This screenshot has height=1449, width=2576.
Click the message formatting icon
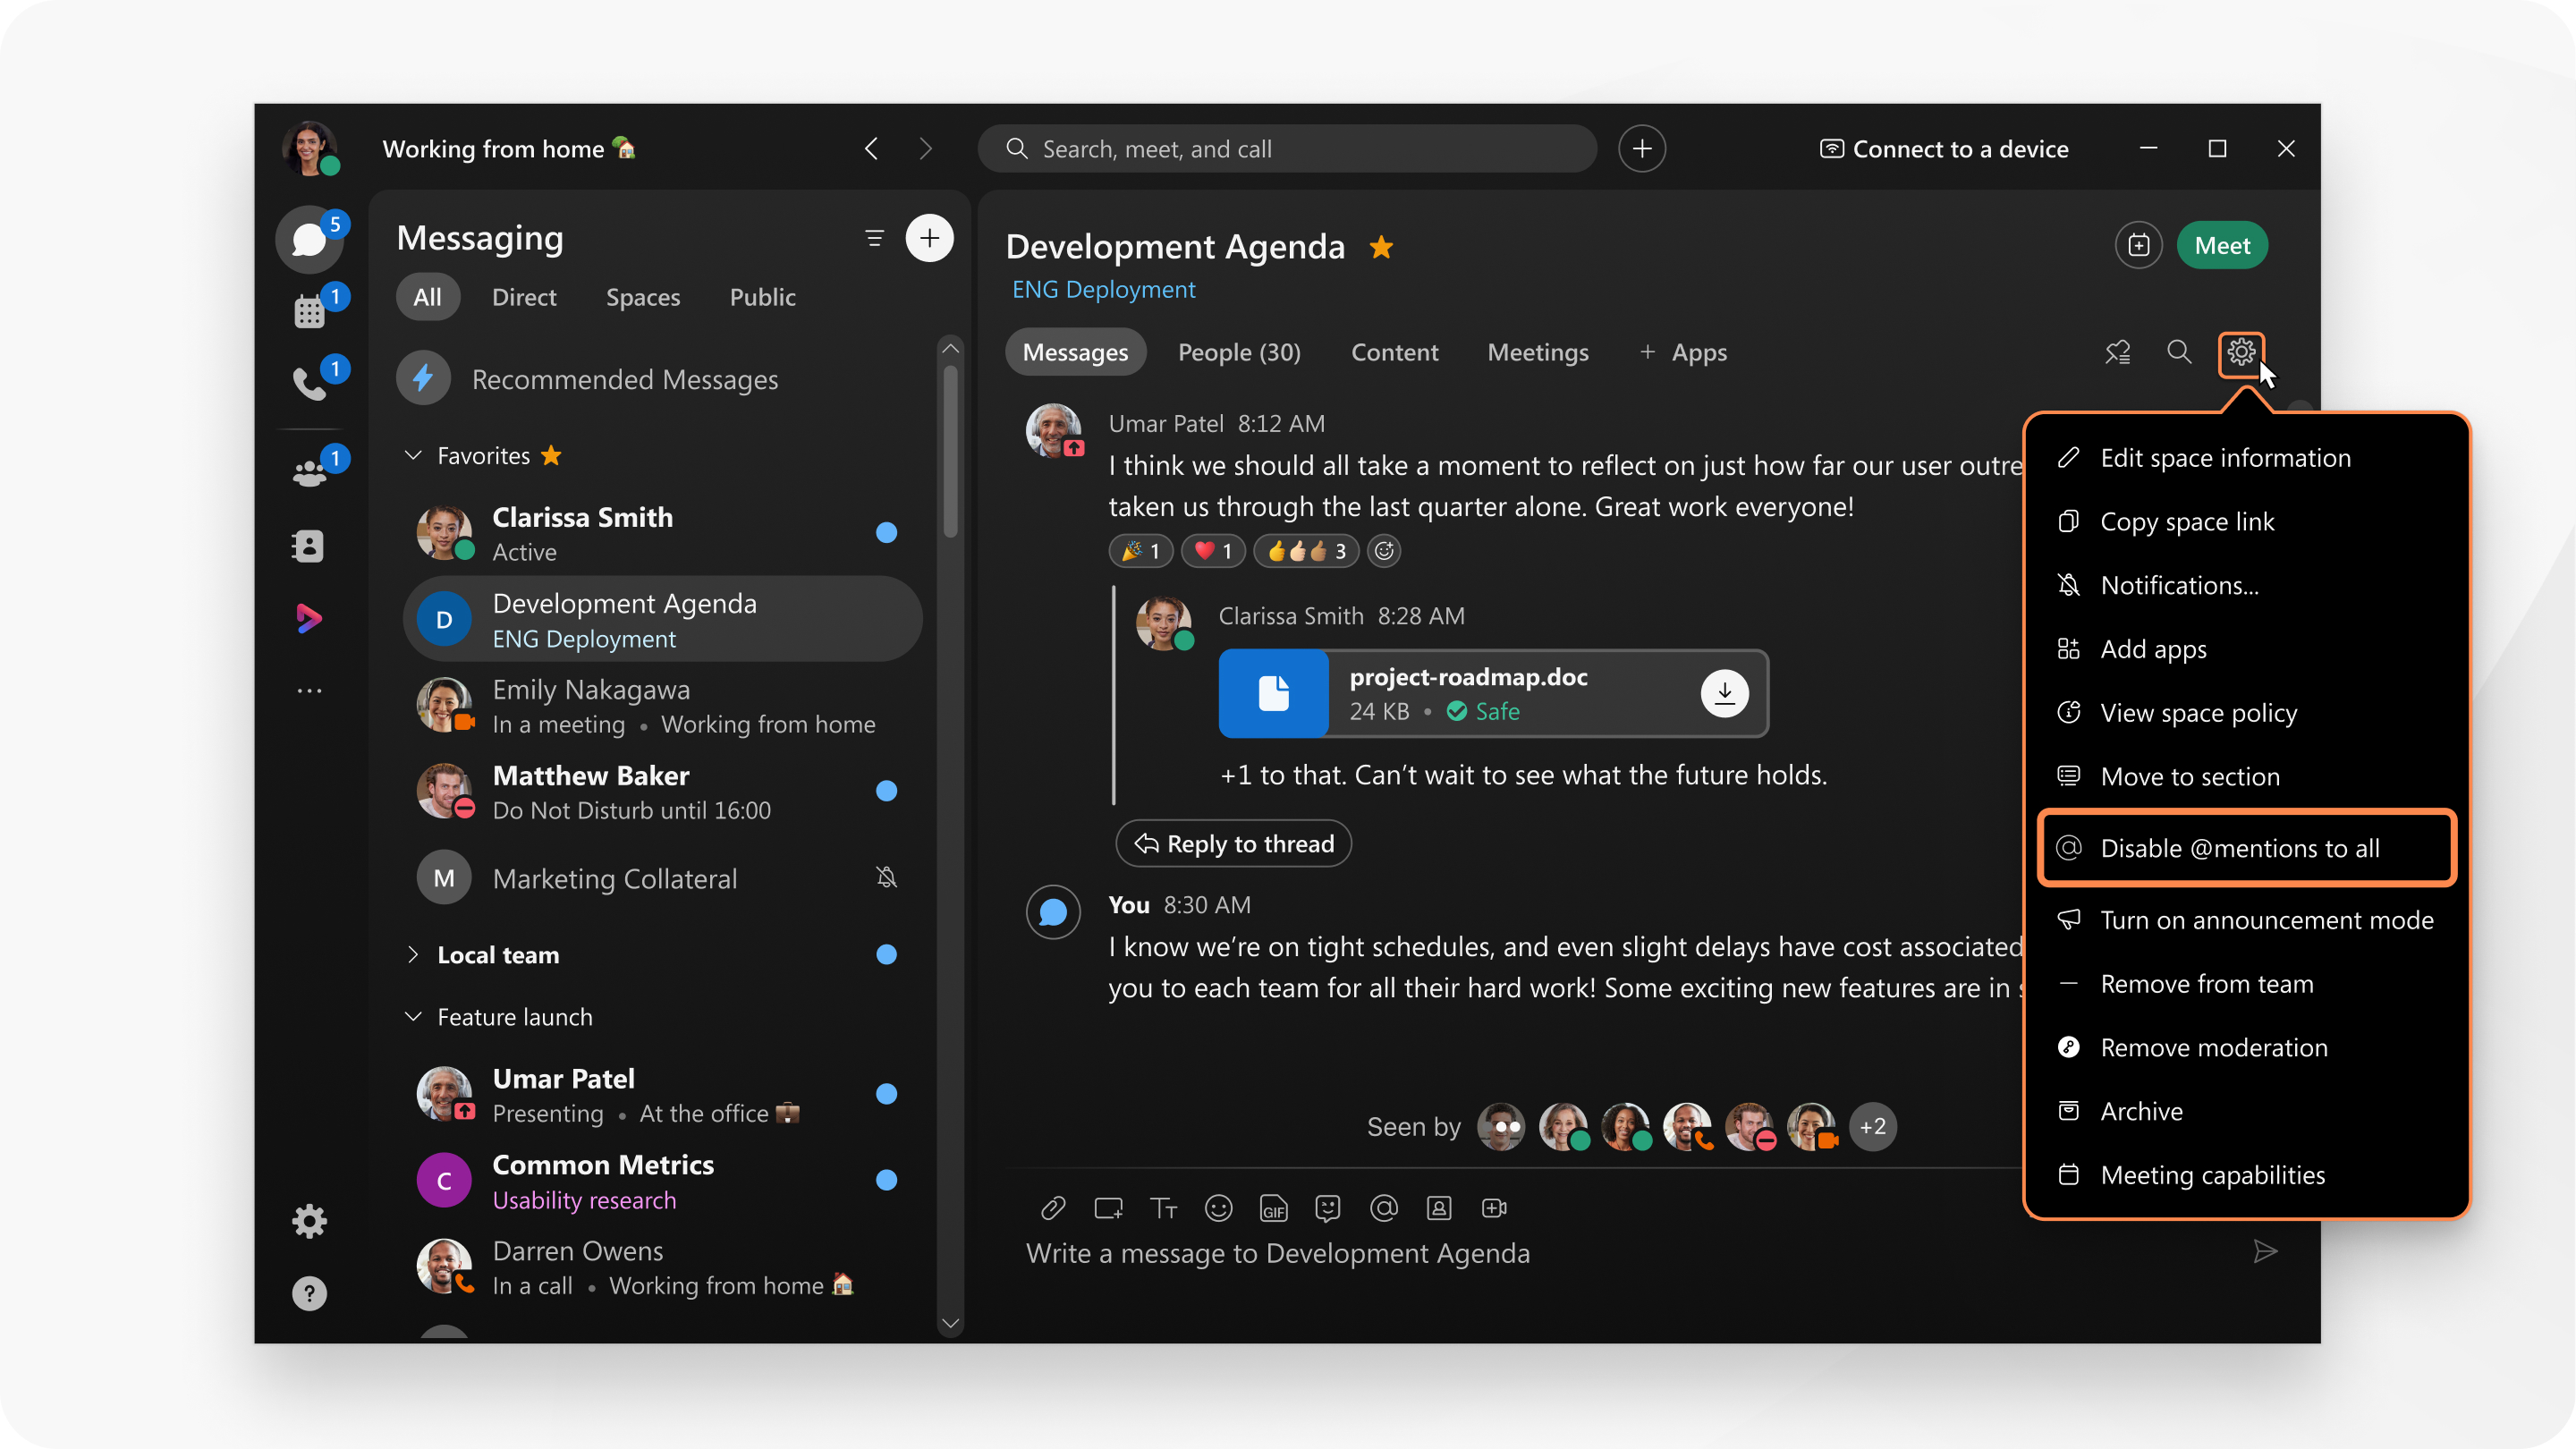click(1163, 1208)
